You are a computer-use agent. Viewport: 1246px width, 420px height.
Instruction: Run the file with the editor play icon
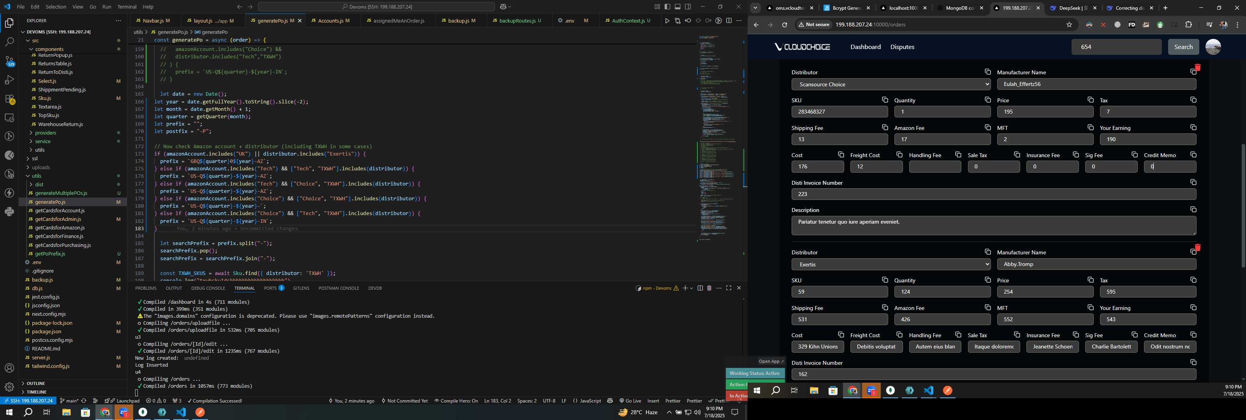click(667, 21)
